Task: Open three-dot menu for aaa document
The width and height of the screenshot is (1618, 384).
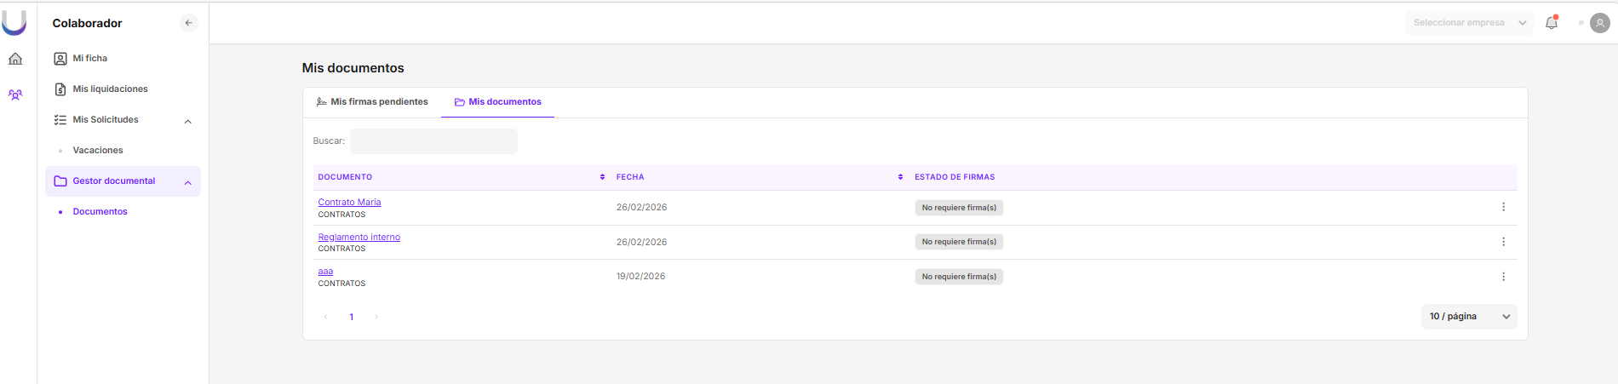Action: (1503, 277)
